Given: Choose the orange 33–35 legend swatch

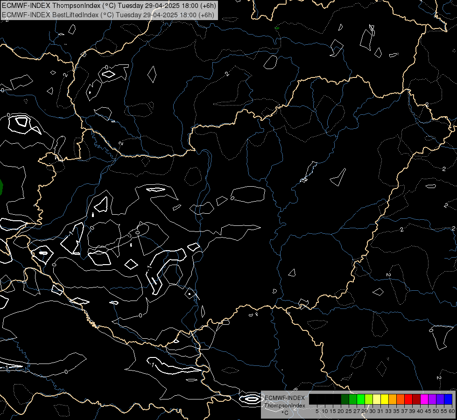Looking at the screenshot, I should coord(393,399).
